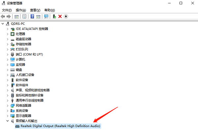The width and height of the screenshot is (198, 134).
Task: Open the 操作(A) menu
Action: [21, 10]
